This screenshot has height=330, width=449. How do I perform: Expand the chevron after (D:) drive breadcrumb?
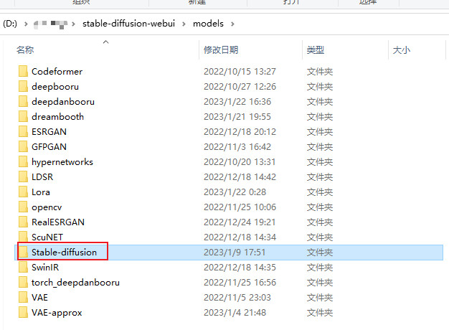click(26, 24)
